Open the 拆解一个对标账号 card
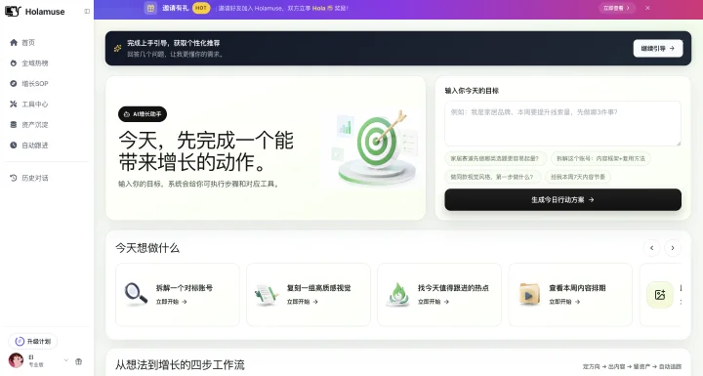 178,294
